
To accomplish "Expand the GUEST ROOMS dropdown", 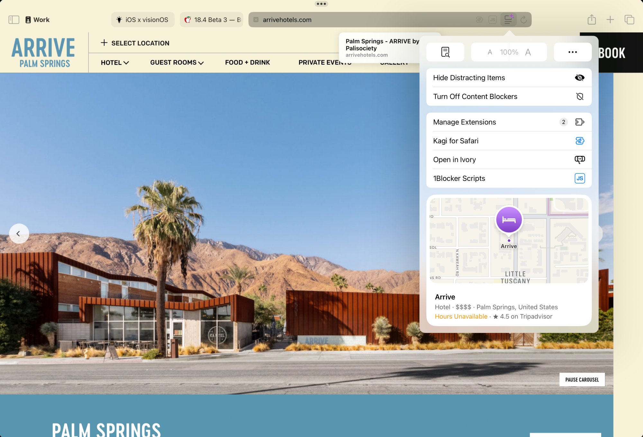I will (177, 63).
